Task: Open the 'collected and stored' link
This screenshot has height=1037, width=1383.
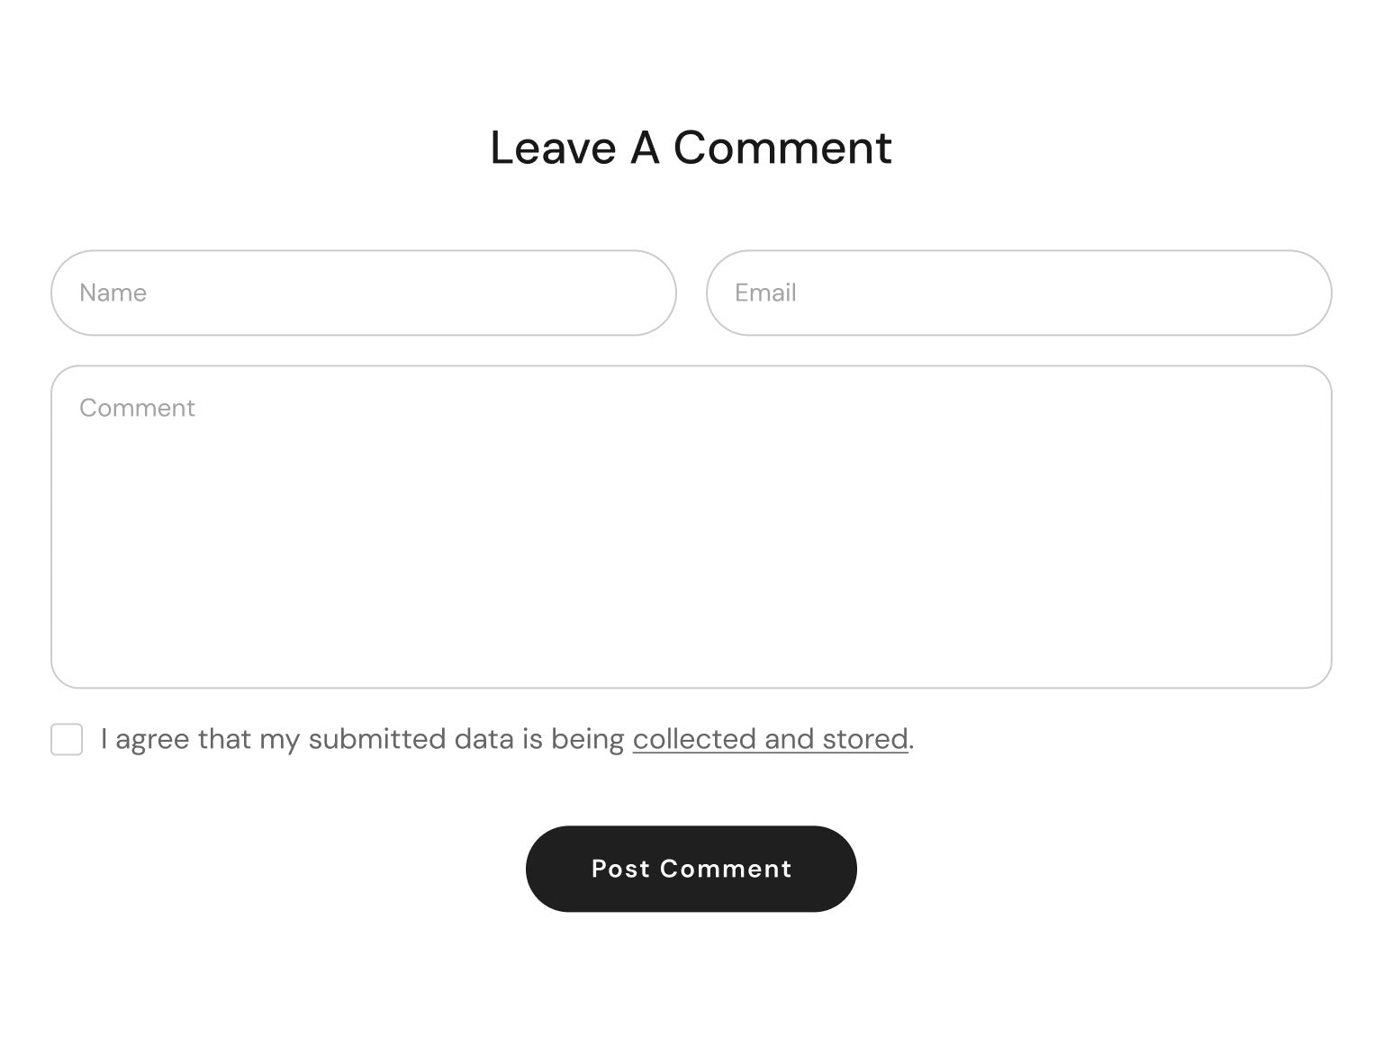Action: point(770,739)
